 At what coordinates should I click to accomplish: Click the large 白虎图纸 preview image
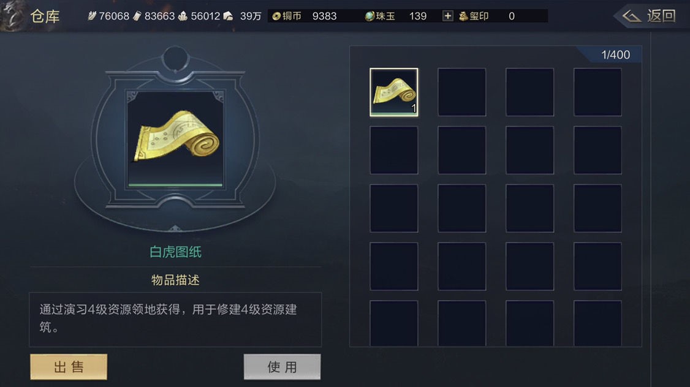pyautogui.click(x=176, y=140)
